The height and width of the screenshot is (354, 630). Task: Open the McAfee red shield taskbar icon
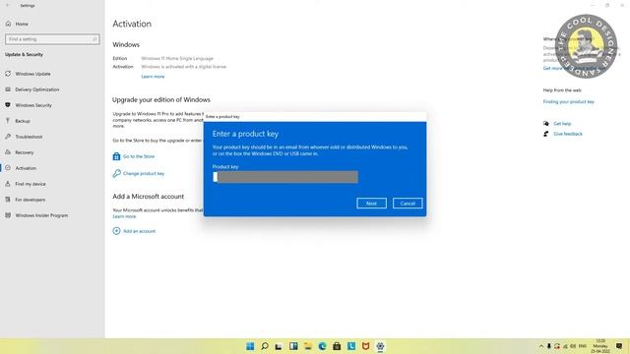[x=365, y=346]
